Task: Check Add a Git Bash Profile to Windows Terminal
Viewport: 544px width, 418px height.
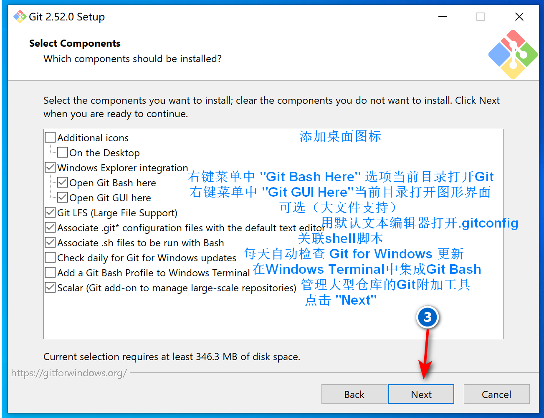Action: point(50,272)
